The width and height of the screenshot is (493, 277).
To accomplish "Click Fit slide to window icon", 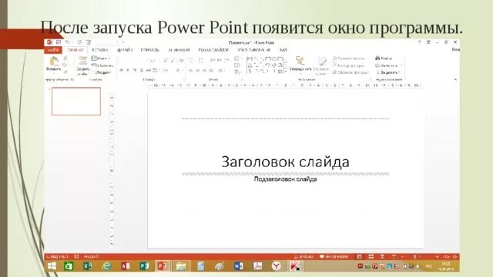I will point(455,256).
